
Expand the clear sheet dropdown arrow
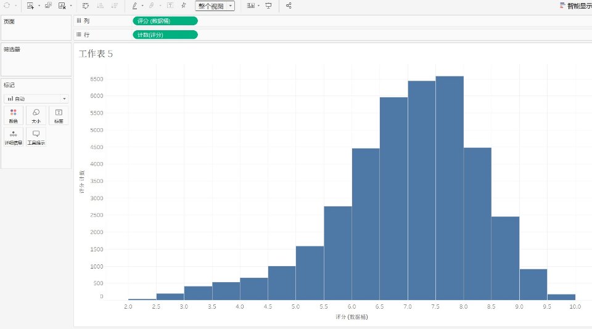tap(70, 6)
